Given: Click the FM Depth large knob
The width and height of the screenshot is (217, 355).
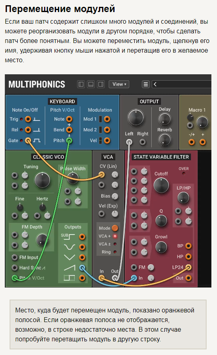Looking at the screenshot, I should point(42,240).
